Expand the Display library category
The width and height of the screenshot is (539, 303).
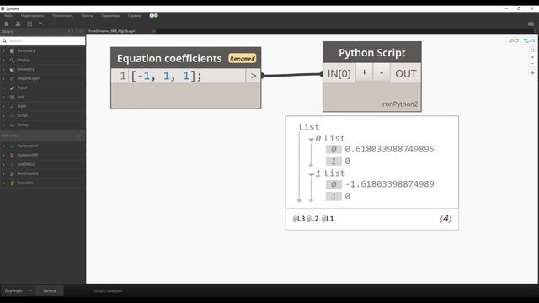click(x=3, y=60)
